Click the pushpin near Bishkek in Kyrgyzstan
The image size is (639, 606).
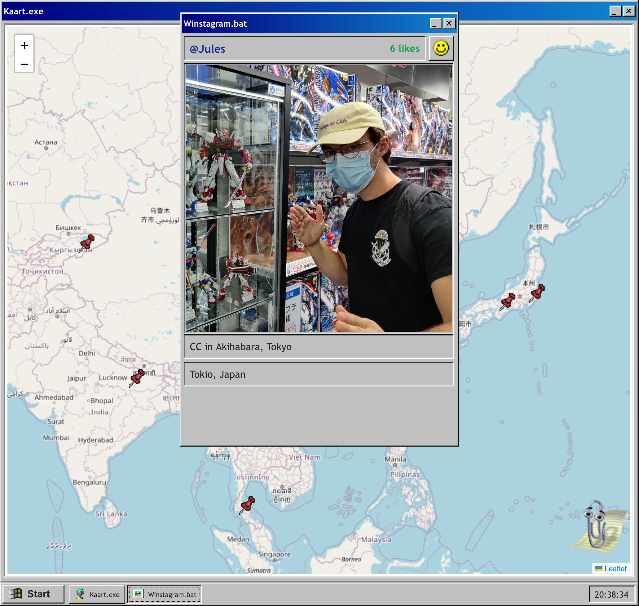click(x=87, y=243)
